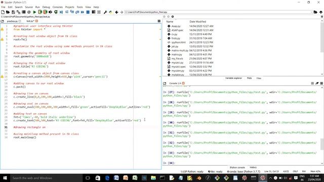Open Task View on the taskbar

(88, 178)
